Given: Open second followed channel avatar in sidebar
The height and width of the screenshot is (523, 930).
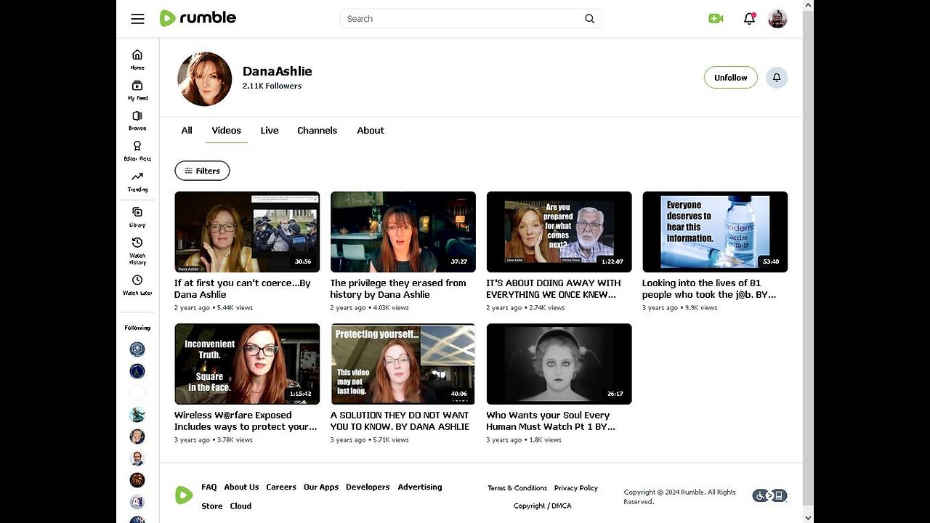Looking at the screenshot, I should 137,371.
